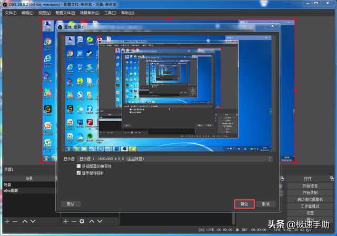Uncheck the 显示鼠标指针 checkbox
This screenshot has height=236, width=337.
pyautogui.click(x=79, y=172)
